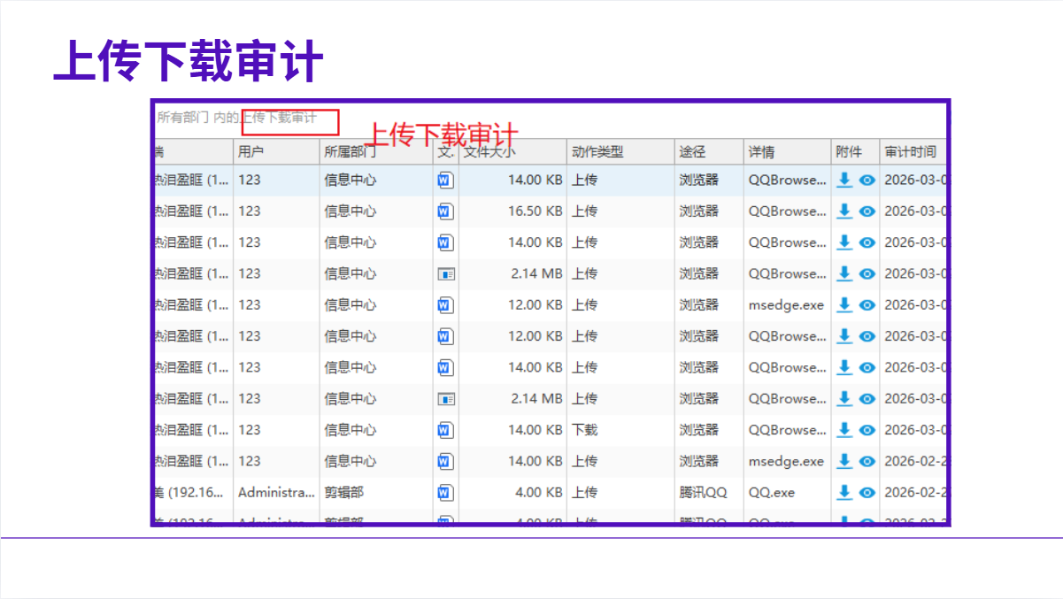Screen dimensions: 1063x599
Task: Preview attachment via eye icon in the QQ.exe row
Action: click(x=867, y=493)
